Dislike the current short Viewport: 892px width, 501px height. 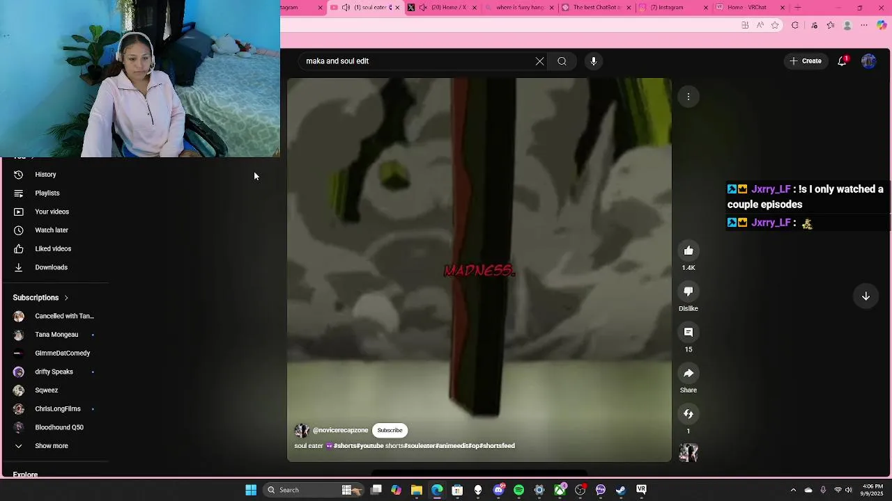tap(689, 292)
